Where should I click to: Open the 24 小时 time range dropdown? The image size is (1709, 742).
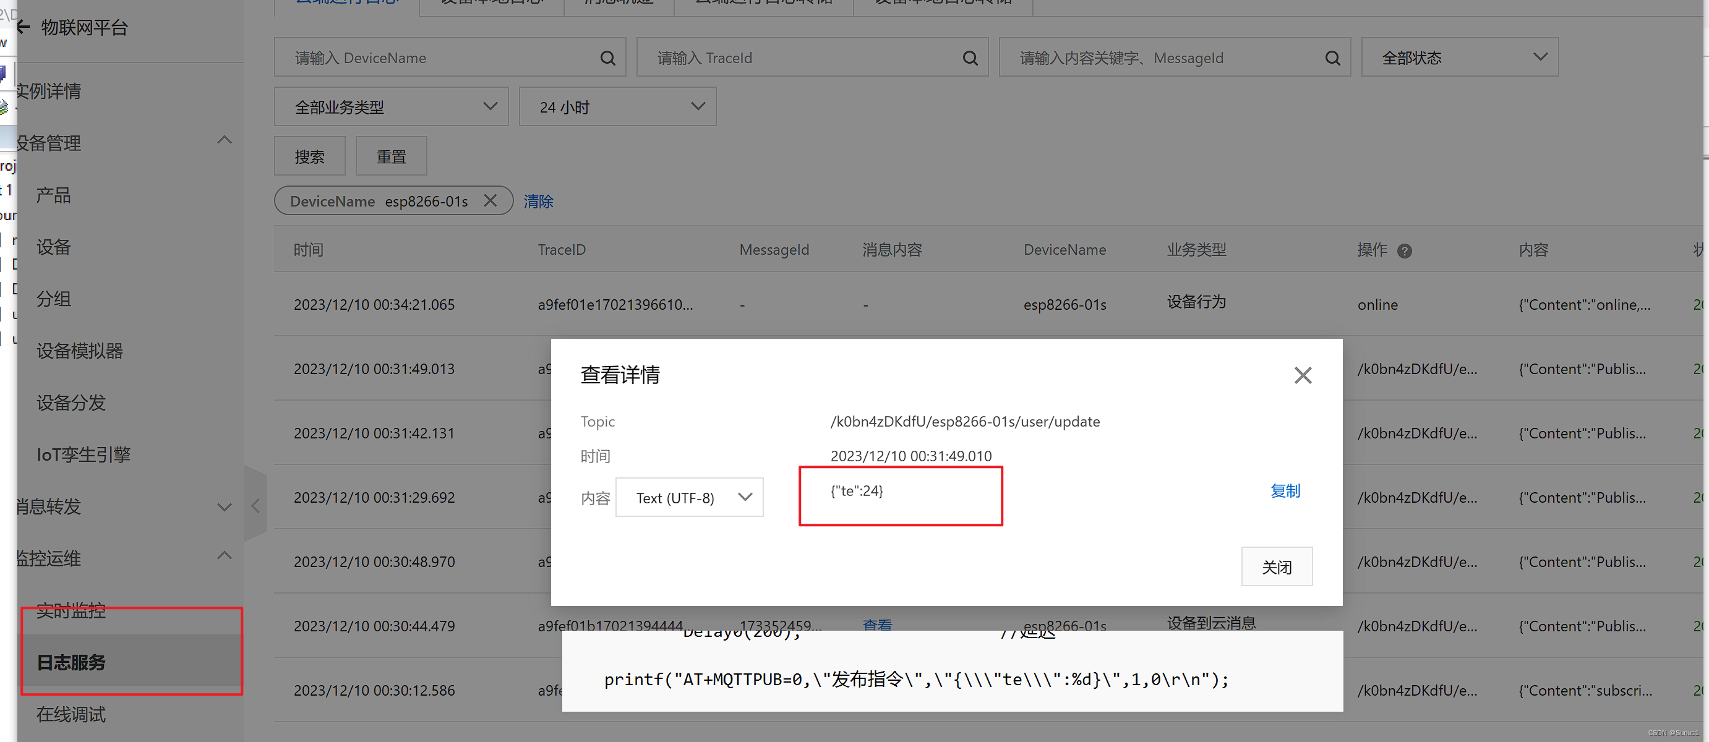(617, 107)
